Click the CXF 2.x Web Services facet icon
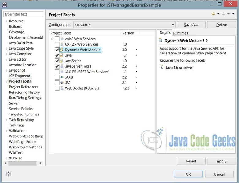Image resolution: width=239 pixels, height=183 pixels. [62, 44]
